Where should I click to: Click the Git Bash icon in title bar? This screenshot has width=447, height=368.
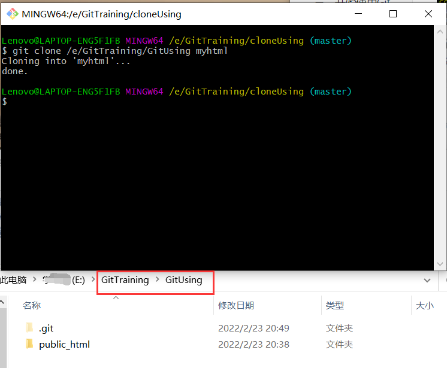(12, 14)
